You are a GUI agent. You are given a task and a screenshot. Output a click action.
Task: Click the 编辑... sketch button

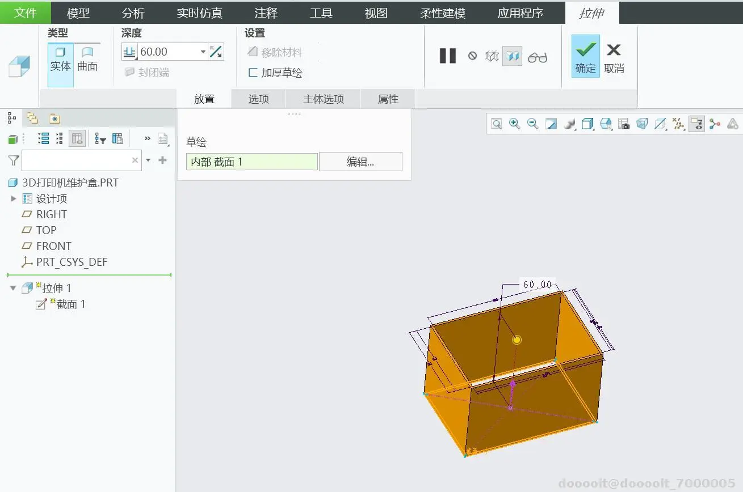pyautogui.click(x=360, y=162)
